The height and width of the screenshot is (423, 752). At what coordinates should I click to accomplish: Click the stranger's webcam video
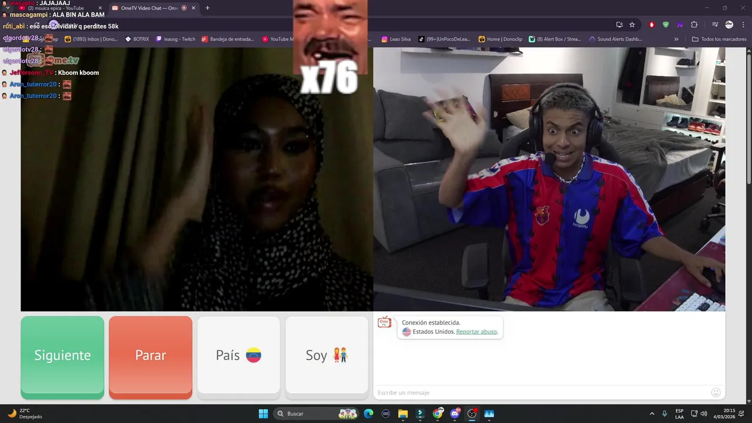[197, 179]
